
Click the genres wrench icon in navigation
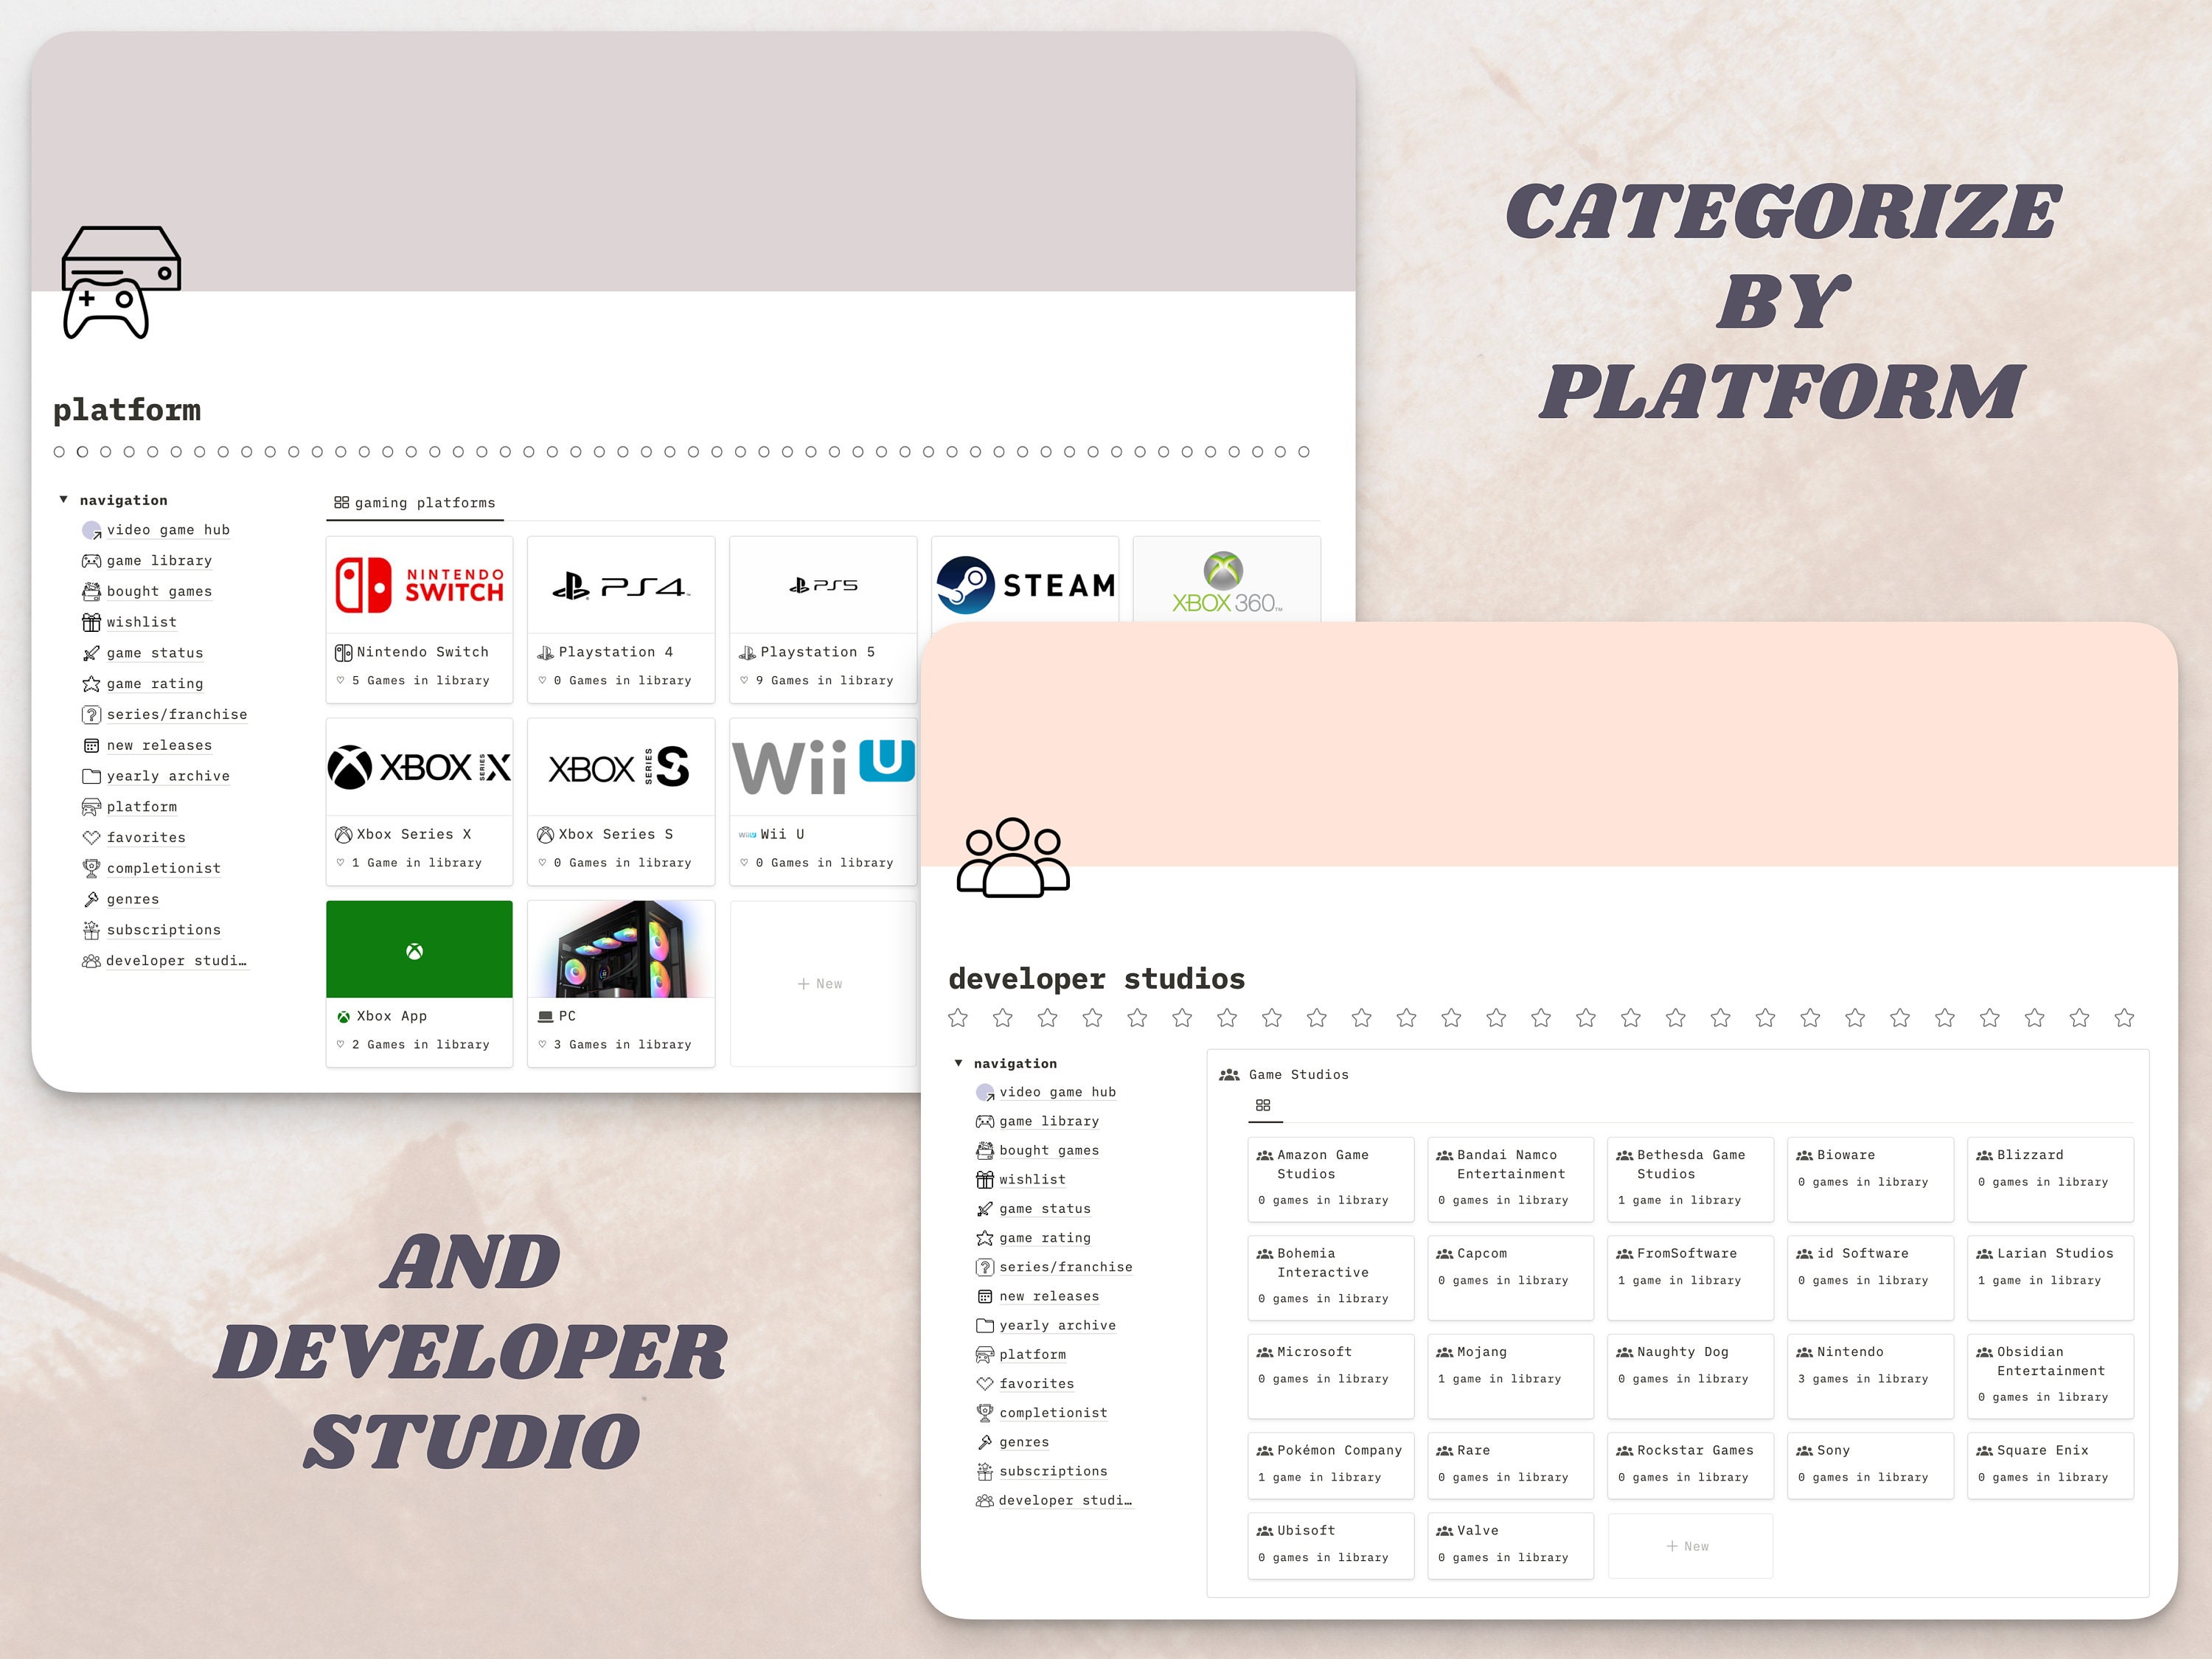92,899
